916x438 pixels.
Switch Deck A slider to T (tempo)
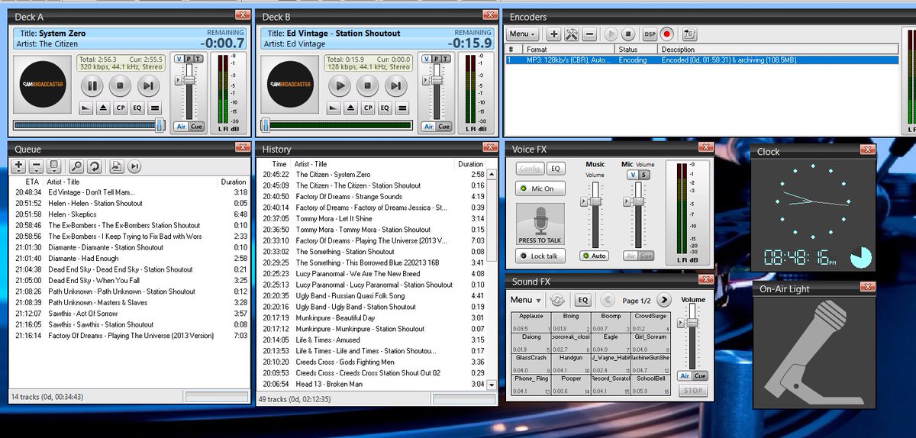198,59
